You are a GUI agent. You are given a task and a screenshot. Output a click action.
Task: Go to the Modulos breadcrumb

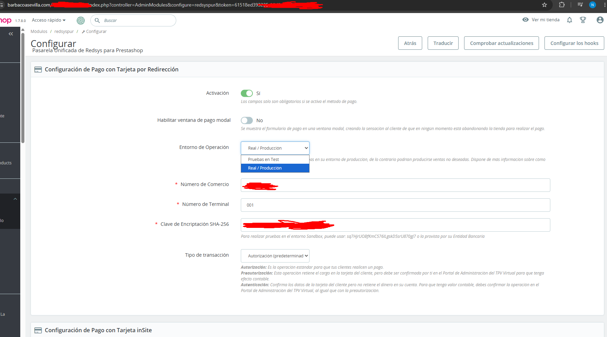pyautogui.click(x=39, y=32)
